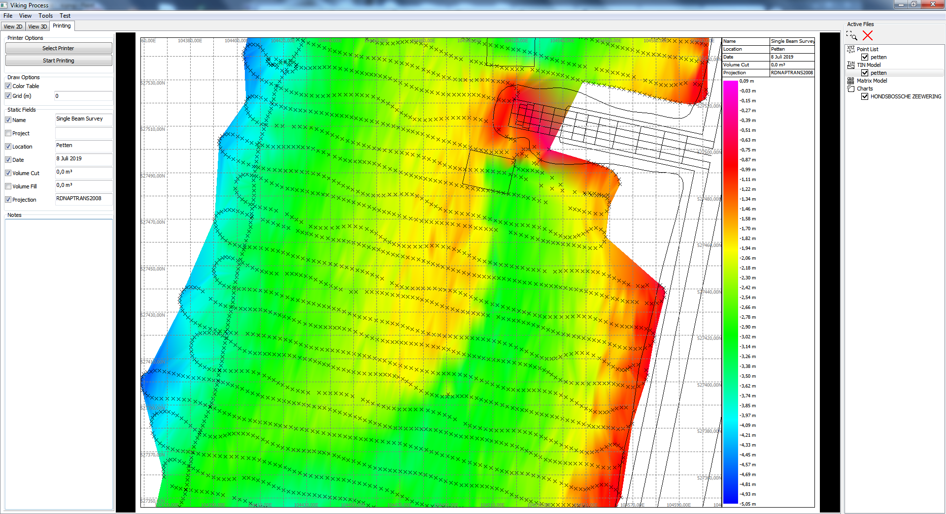Select the TIN Model tree item
Screen dimensions: 946x514
coord(869,65)
